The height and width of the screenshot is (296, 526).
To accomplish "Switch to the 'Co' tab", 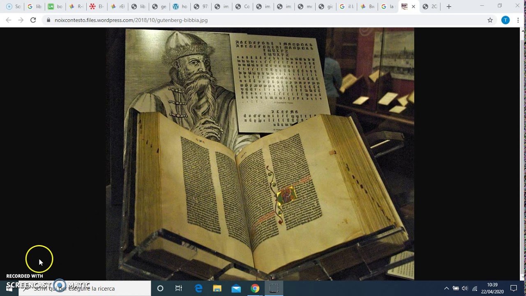I will 242,7.
